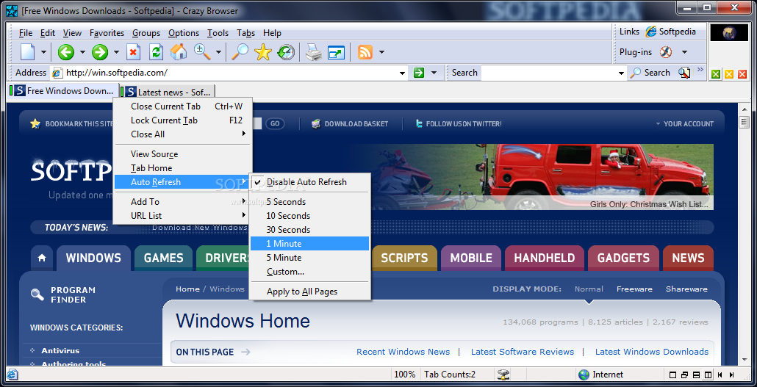Open the back button history dropdown arrow
Viewport: 757px width, 387px height.
point(82,52)
